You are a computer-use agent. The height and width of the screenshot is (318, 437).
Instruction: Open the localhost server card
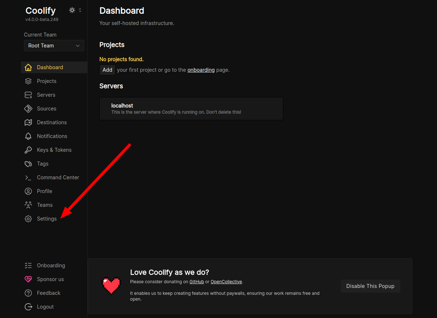191,109
